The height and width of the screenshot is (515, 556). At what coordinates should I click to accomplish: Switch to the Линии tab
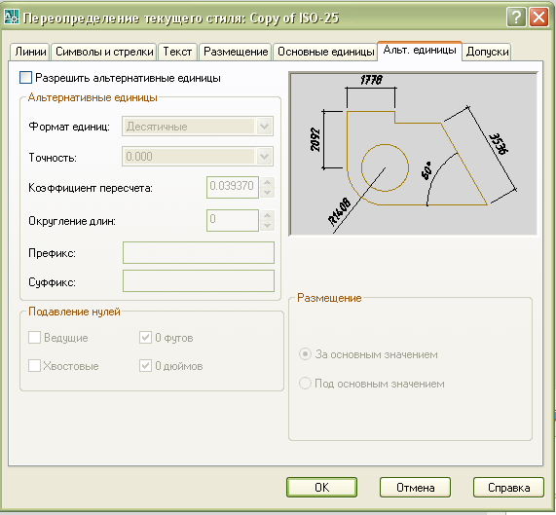coord(30,52)
